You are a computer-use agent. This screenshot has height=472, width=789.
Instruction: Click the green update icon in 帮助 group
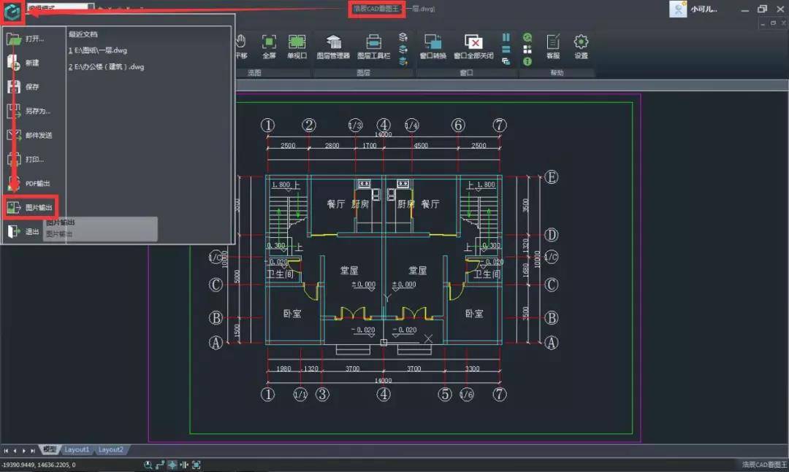tap(527, 37)
